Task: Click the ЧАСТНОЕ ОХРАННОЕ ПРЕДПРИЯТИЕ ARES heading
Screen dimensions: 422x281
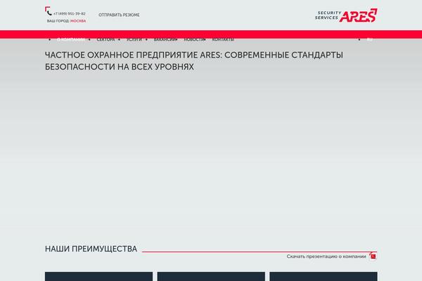Action: point(194,61)
